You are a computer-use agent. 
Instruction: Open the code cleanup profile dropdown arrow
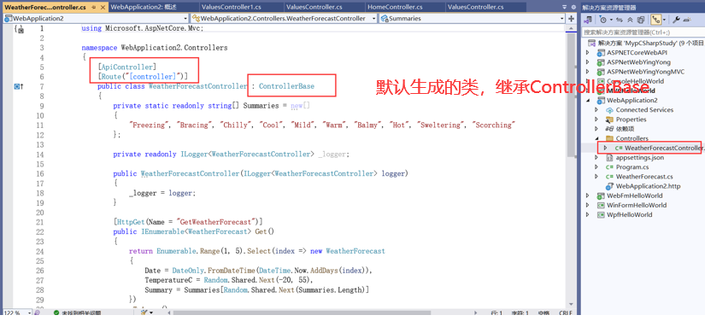pyautogui.click(x=151, y=312)
